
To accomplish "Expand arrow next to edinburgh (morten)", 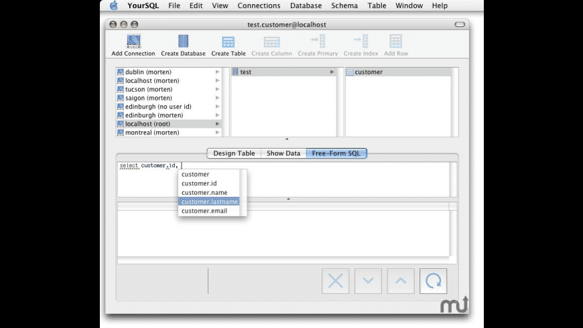I will tap(218, 115).
